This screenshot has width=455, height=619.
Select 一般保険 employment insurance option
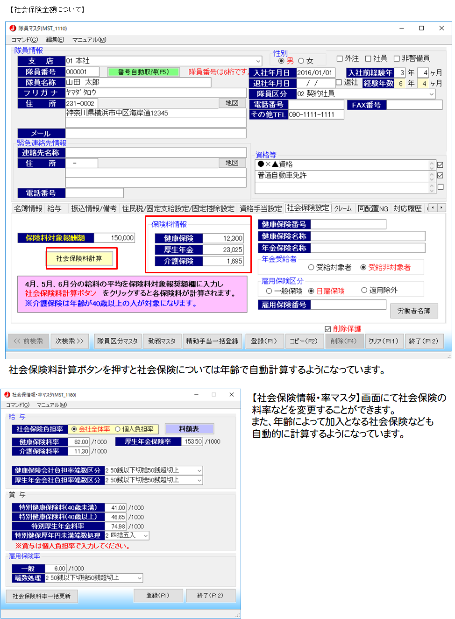coord(269,291)
